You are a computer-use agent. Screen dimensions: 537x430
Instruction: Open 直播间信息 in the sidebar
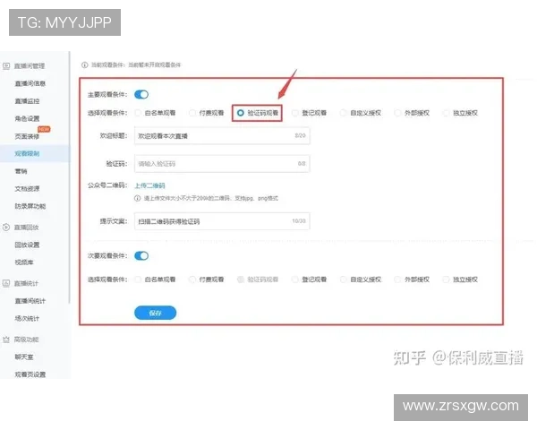click(x=30, y=83)
